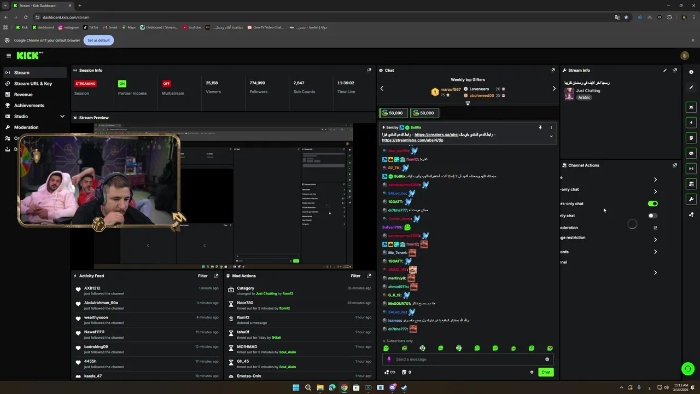Open the streamlabs.com/absi4/tip link
Image resolution: width=700 pixels, height=394 pixels.
pos(412,140)
